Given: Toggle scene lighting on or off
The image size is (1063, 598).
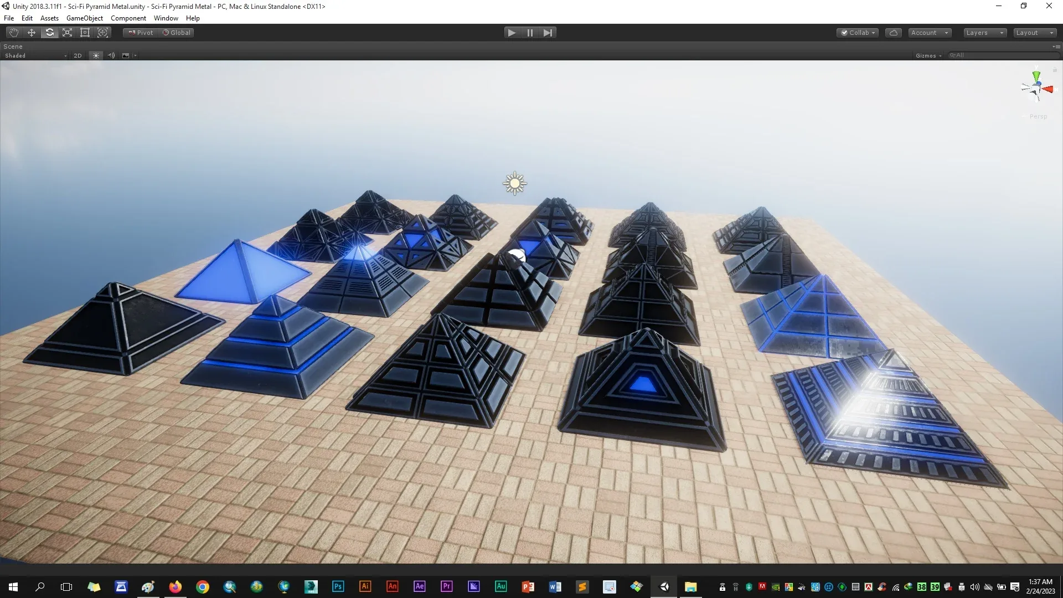Looking at the screenshot, I should pos(96,55).
